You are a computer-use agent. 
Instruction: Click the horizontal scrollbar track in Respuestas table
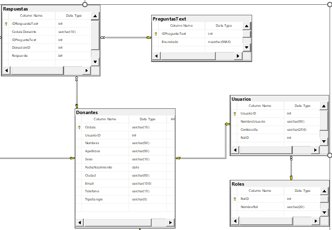pos(38,71)
